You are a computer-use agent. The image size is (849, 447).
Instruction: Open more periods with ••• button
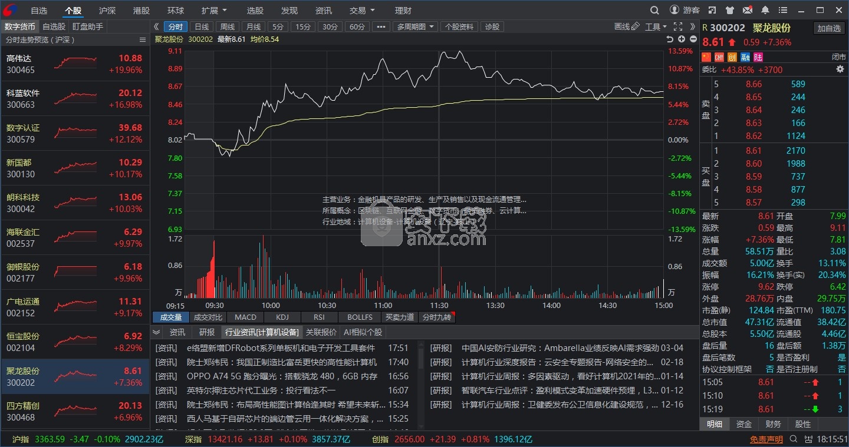[381, 27]
